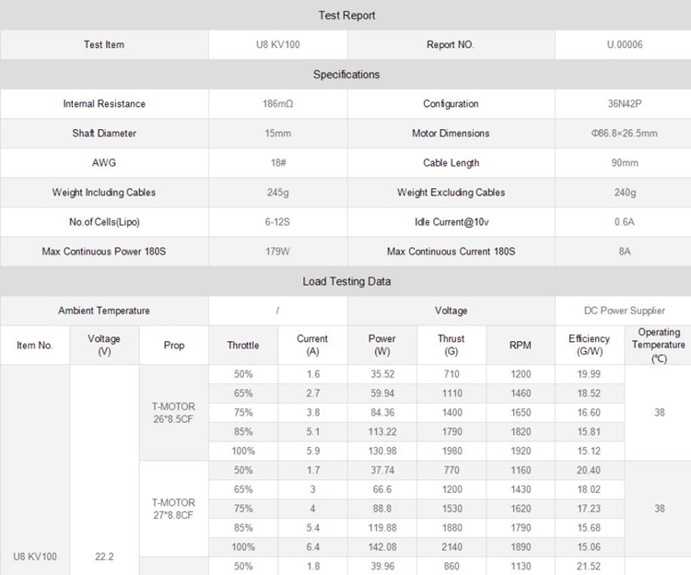Screen dimensions: 691x575
Task: Click the 'Prop' column header
Action: (x=173, y=346)
